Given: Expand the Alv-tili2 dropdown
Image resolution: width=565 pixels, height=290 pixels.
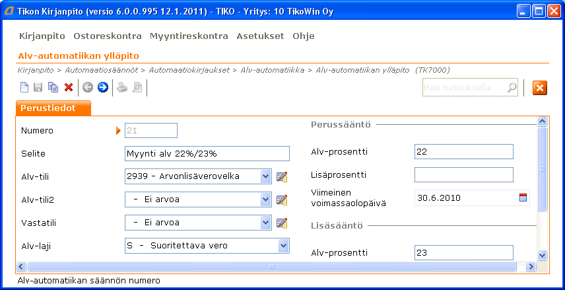Looking at the screenshot, I should (x=265, y=199).
